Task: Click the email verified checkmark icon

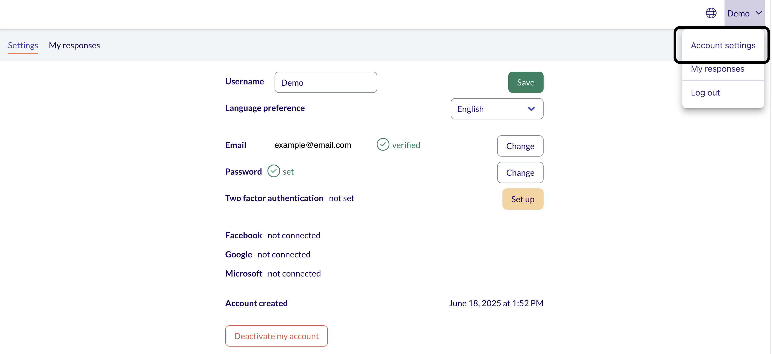Action: point(383,144)
